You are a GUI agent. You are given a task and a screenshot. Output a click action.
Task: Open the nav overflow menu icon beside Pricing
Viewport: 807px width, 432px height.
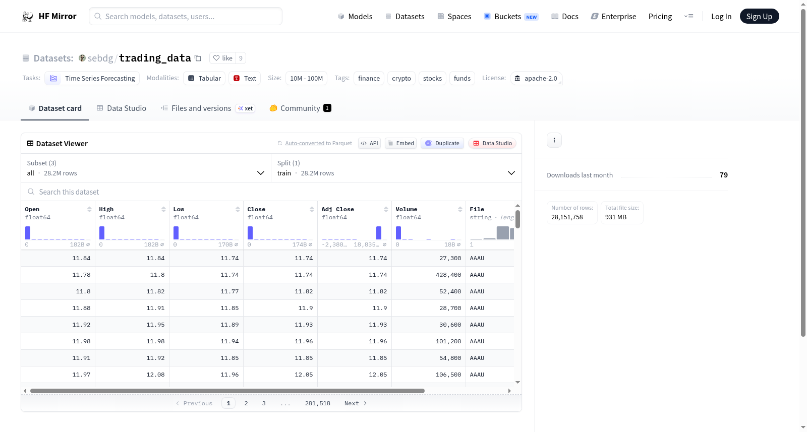click(688, 16)
